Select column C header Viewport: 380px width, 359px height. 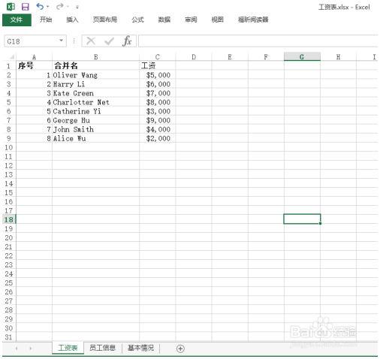coord(158,57)
